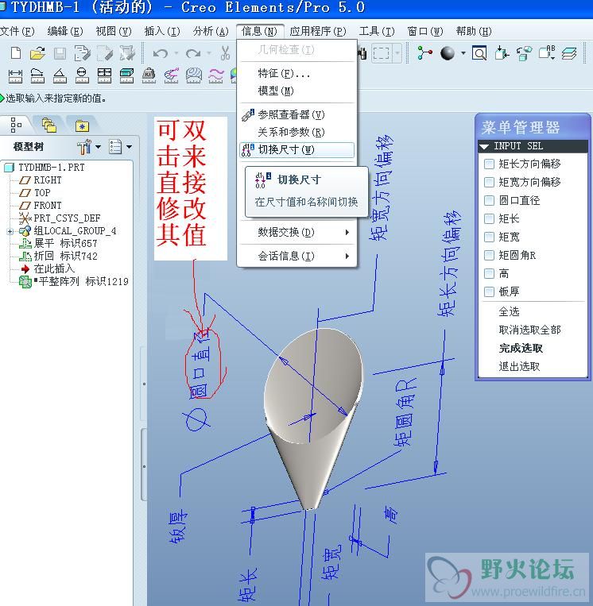Select the curve Length measure icon
Screen dimensions: 593x606
37,75
